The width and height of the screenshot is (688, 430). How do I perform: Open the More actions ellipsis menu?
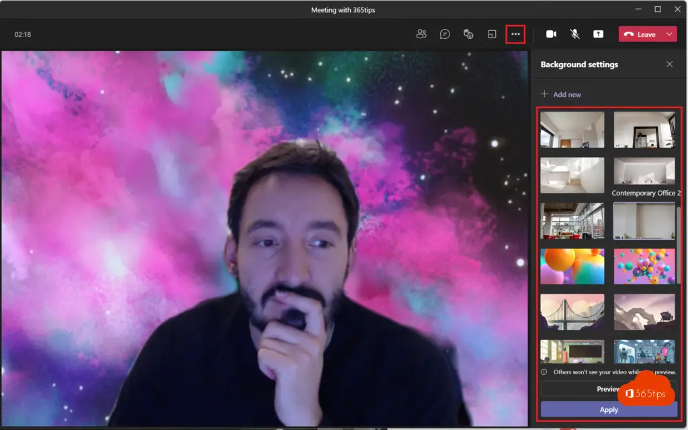pyautogui.click(x=515, y=34)
